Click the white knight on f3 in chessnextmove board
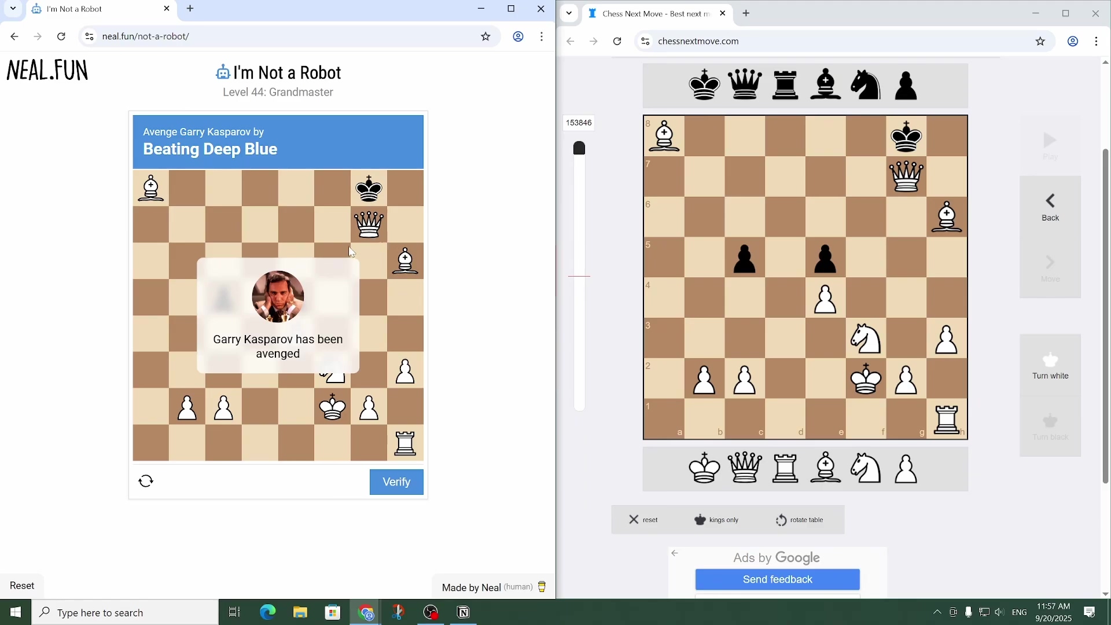1111x625 pixels. [866, 339]
